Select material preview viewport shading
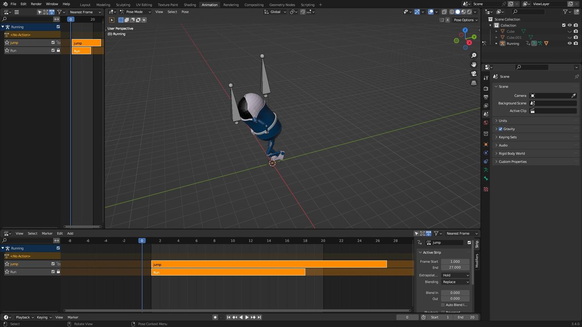The image size is (582, 327). tap(464, 12)
